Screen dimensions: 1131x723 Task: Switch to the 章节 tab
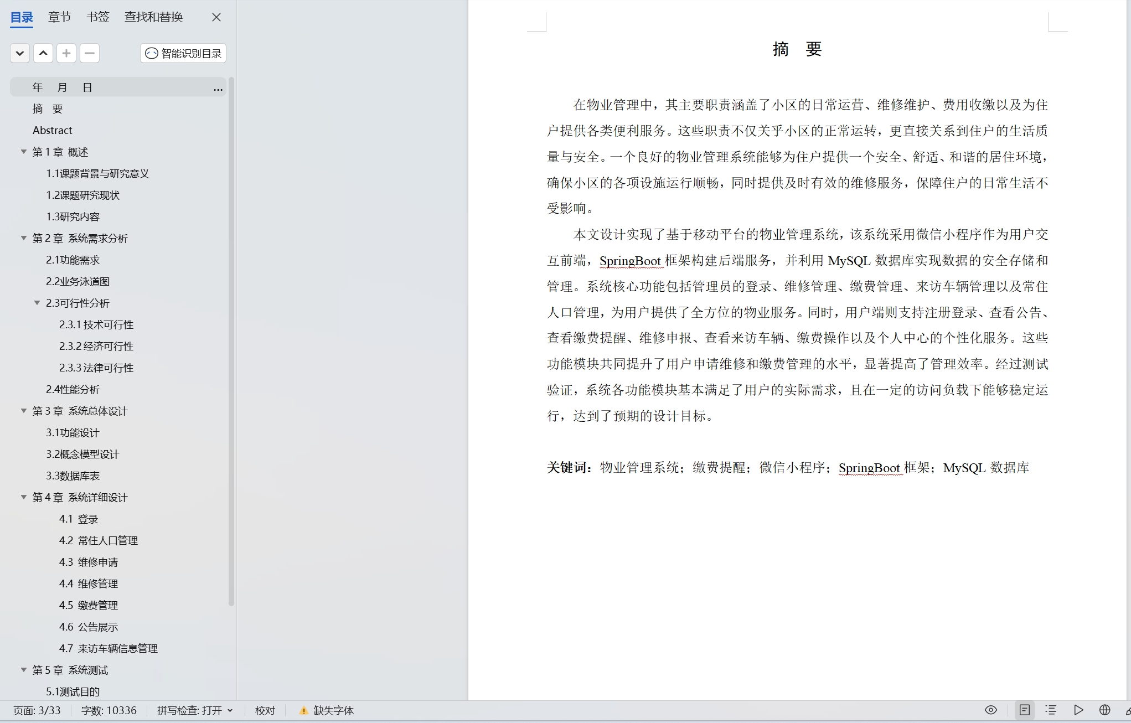pos(59,17)
